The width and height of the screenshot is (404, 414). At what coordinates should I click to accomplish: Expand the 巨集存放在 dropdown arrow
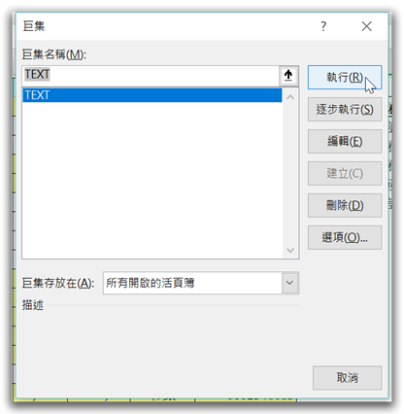289,283
